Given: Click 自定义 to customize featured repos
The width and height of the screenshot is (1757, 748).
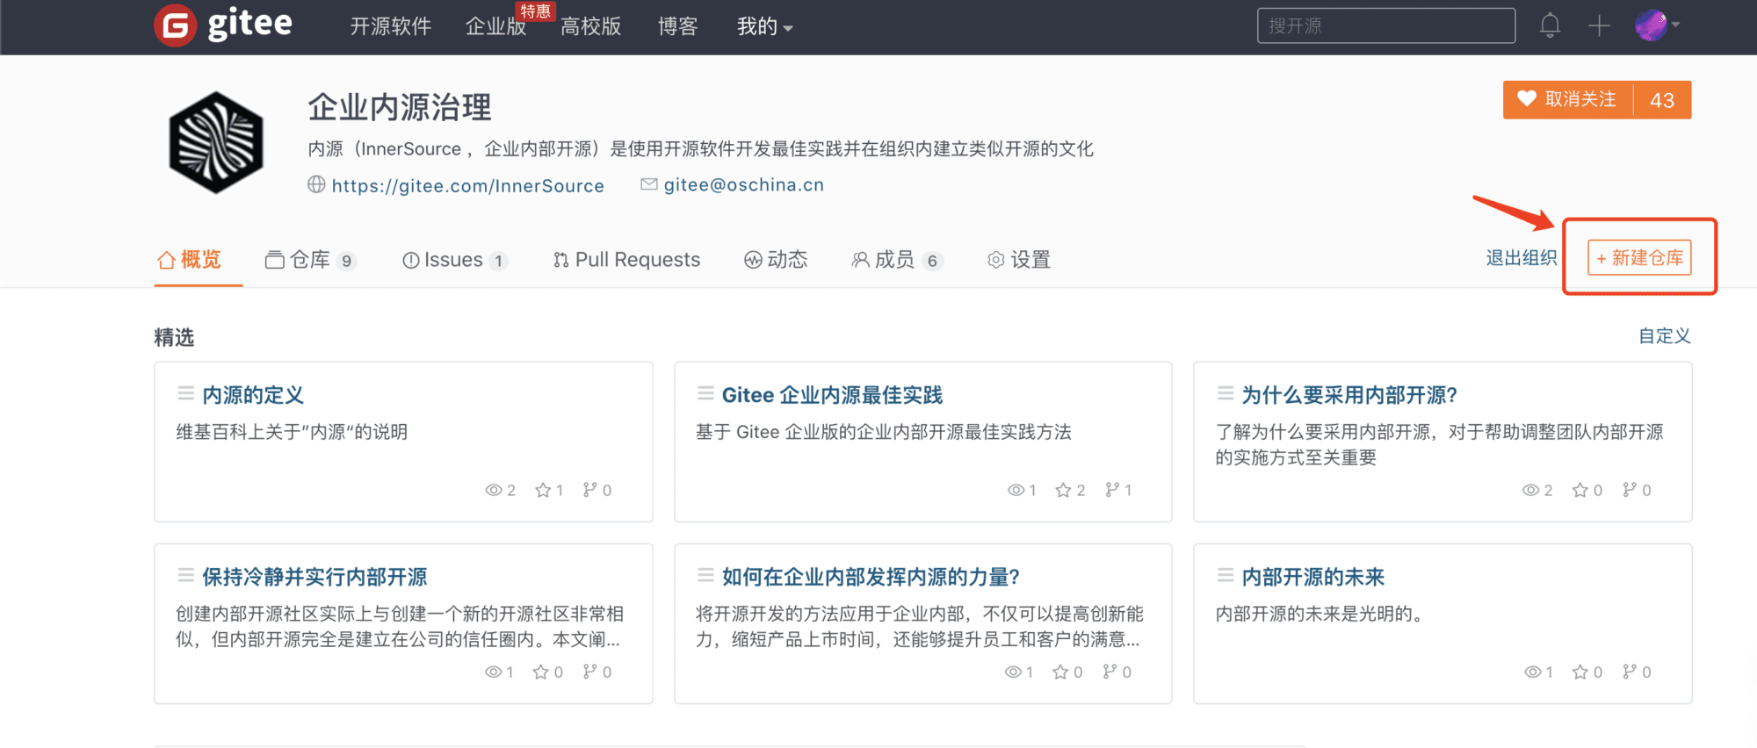Looking at the screenshot, I should click(1664, 335).
